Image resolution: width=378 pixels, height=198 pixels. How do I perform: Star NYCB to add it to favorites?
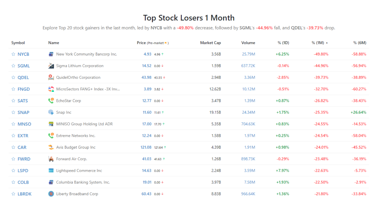pos(13,54)
